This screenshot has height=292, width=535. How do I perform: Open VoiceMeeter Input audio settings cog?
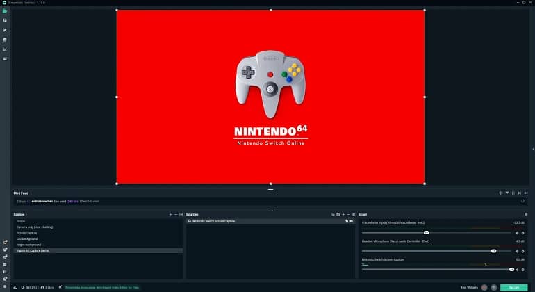pos(522,233)
